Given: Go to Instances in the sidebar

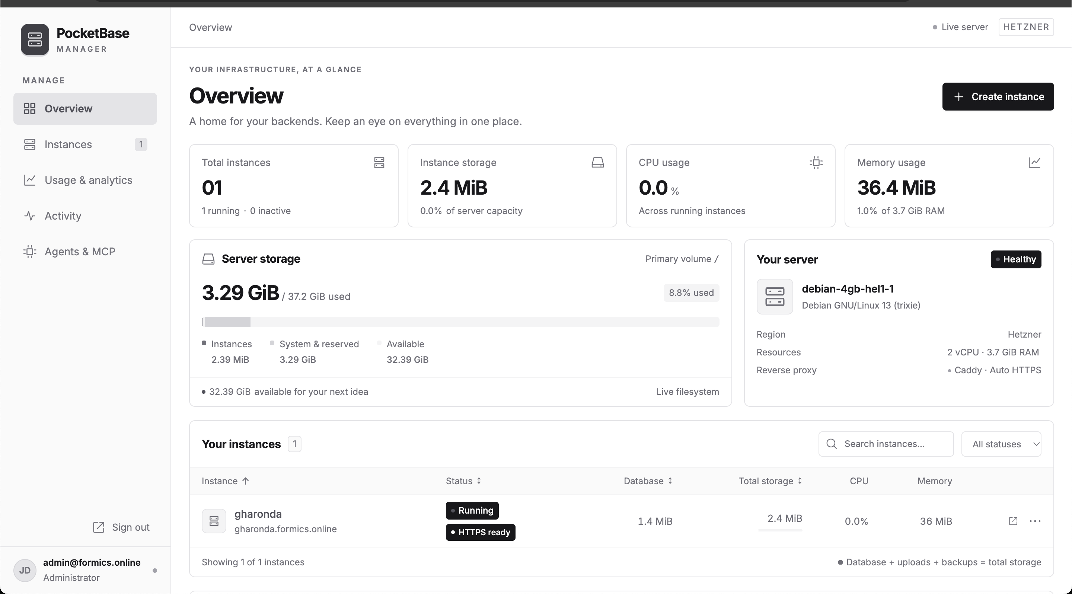Looking at the screenshot, I should coord(85,144).
